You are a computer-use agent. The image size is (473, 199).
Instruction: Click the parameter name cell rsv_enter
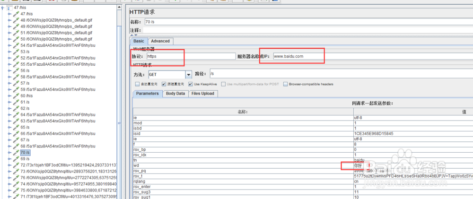point(243,187)
